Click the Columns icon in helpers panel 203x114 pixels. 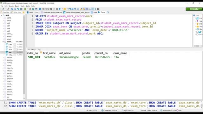point(198,18)
